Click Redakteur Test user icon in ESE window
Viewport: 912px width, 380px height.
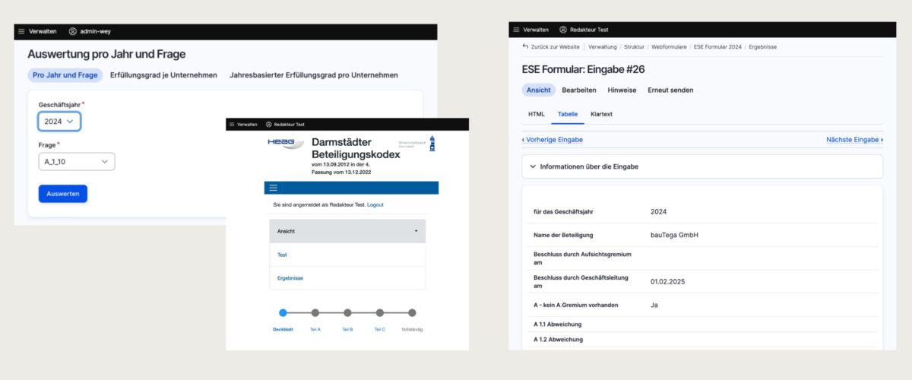click(x=563, y=30)
